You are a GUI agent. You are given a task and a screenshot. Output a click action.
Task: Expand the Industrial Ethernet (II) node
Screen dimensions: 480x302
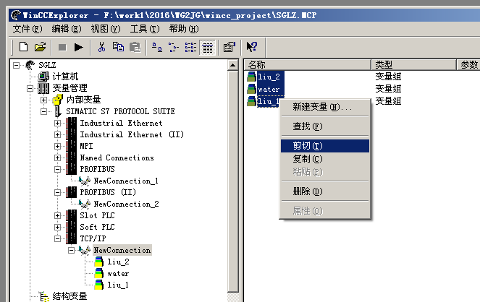point(57,134)
